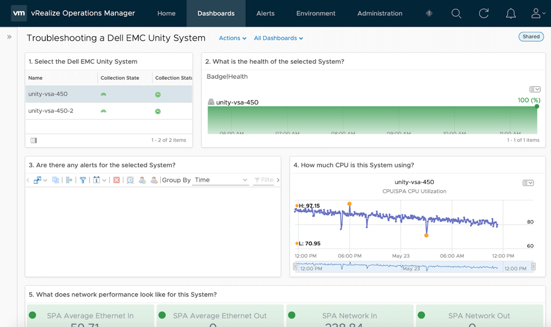Viewport: 551px width, 327px height.
Task: Sort by the Name column header
Action: coord(36,78)
